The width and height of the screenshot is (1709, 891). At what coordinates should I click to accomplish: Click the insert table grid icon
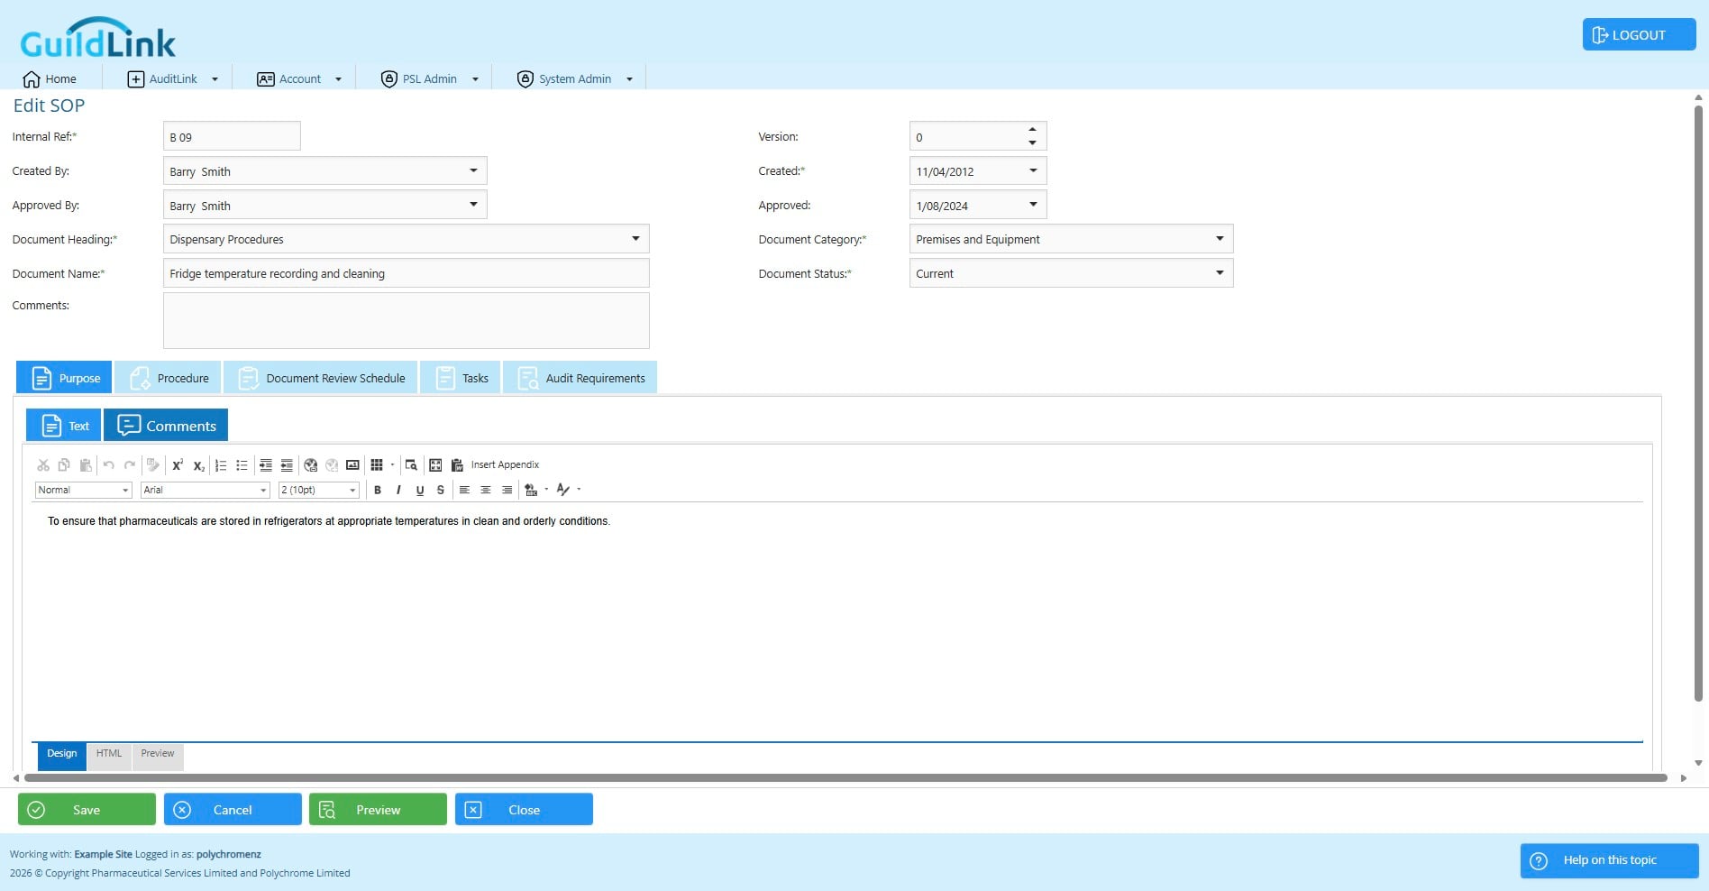point(377,465)
